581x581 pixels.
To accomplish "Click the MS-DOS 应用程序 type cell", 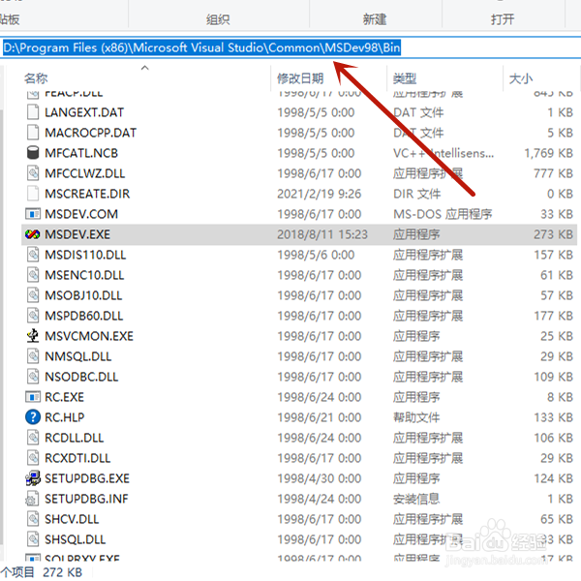I will [443, 214].
